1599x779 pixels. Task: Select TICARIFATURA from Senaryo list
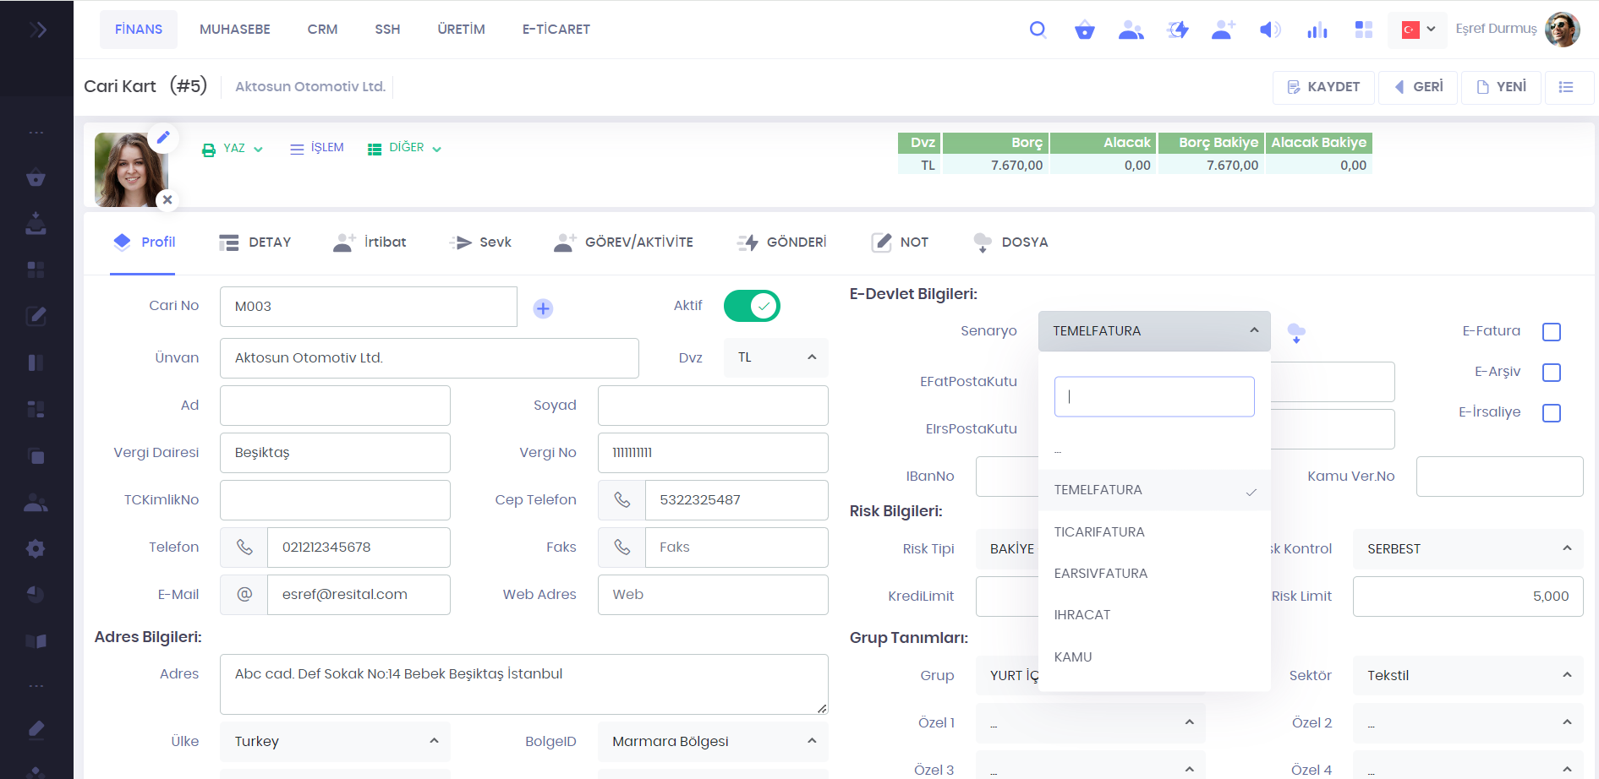coord(1099,532)
